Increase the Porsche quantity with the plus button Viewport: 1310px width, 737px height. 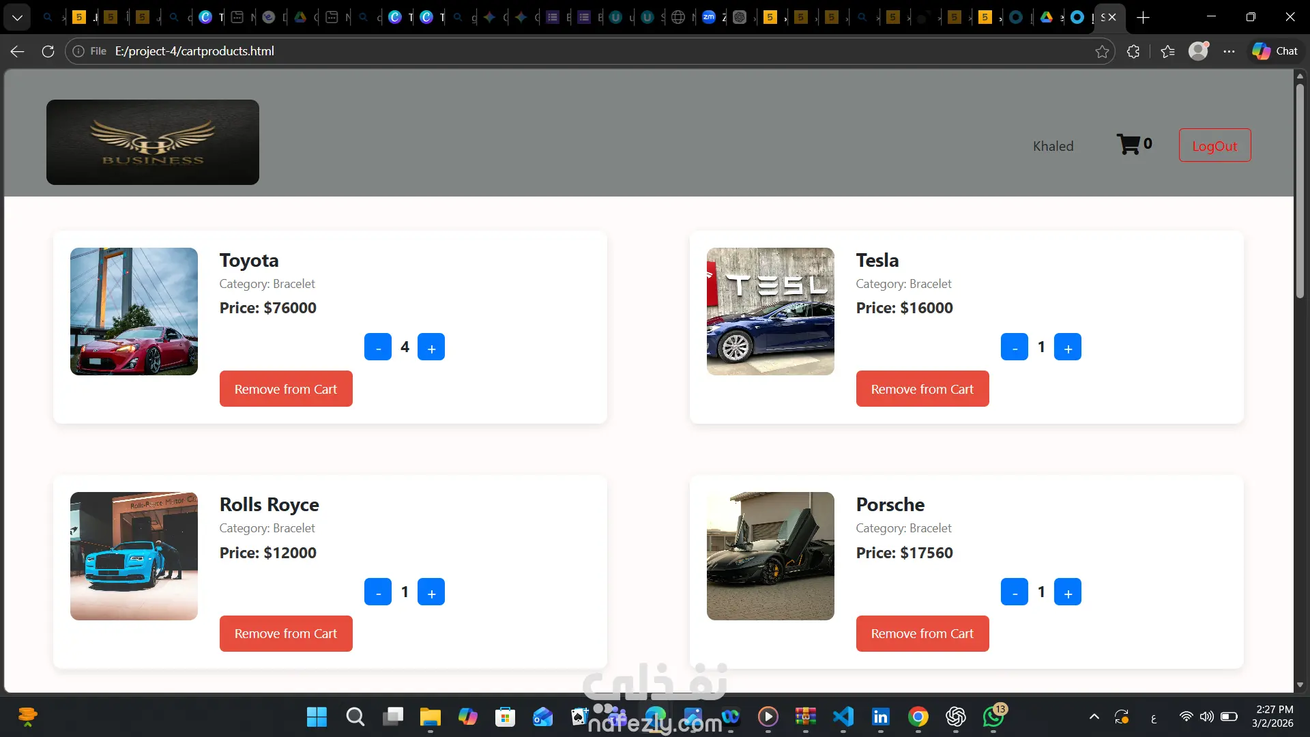click(1068, 592)
